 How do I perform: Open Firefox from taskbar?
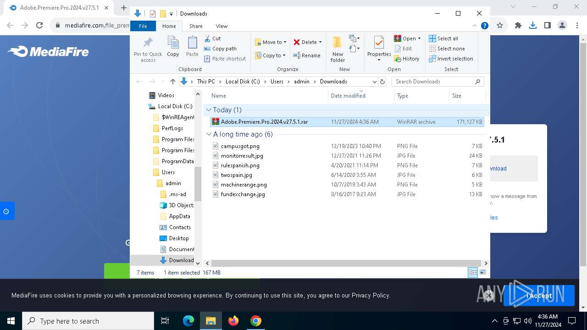233,321
